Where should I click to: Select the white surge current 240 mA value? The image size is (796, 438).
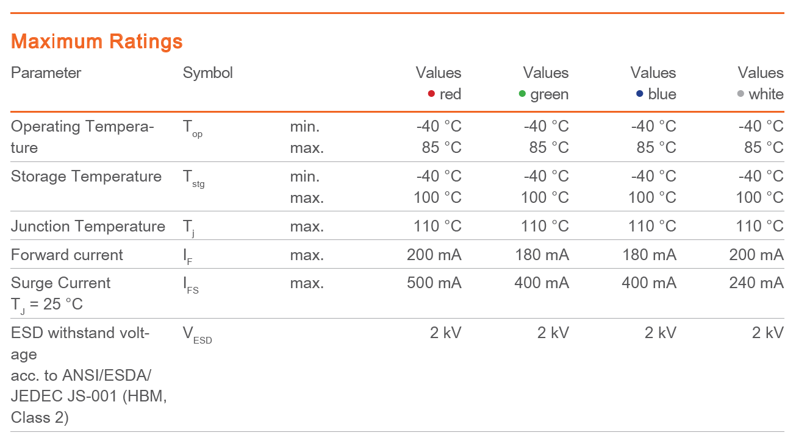(756, 283)
